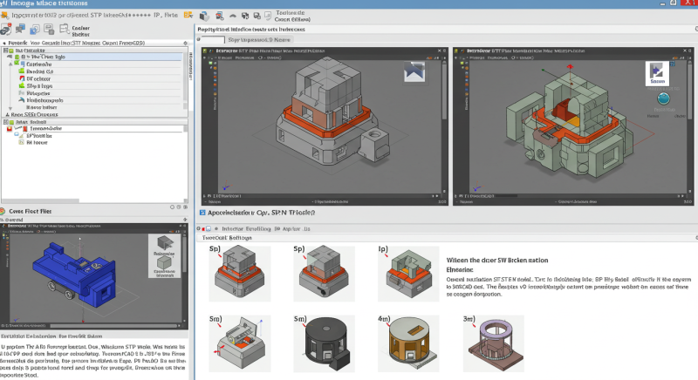Image resolution: width=698 pixels, height=380 pixels.
Task: Click the pin icon on the upper tree panel header
Action: pos(186,43)
